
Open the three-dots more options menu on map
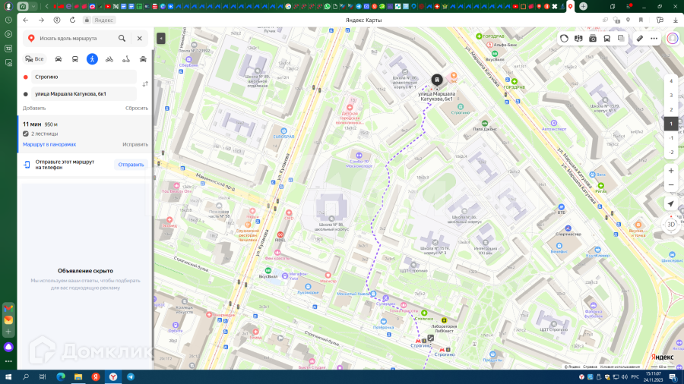click(654, 38)
